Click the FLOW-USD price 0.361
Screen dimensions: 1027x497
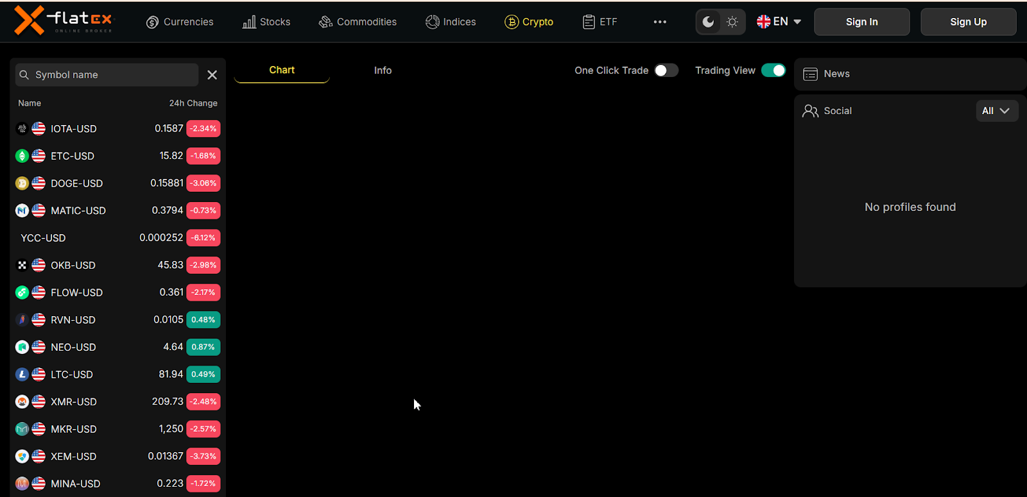[x=171, y=292]
